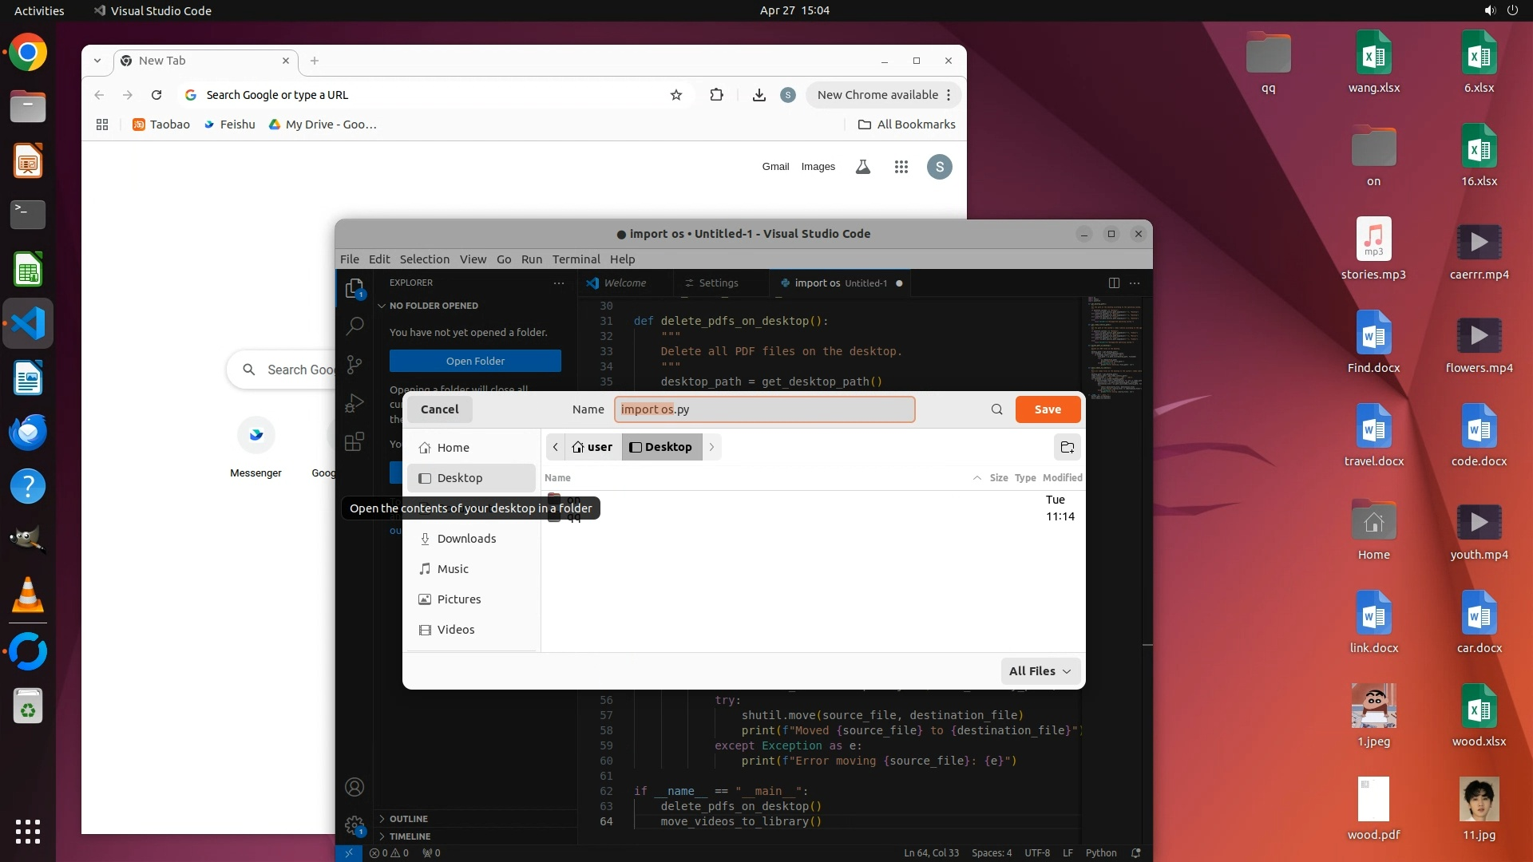Bookmark this tab with the star icon
1533x862 pixels.
coord(676,95)
